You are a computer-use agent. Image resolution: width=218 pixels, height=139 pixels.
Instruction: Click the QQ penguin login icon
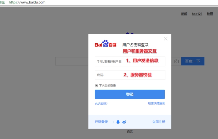pyautogui.click(x=118, y=122)
